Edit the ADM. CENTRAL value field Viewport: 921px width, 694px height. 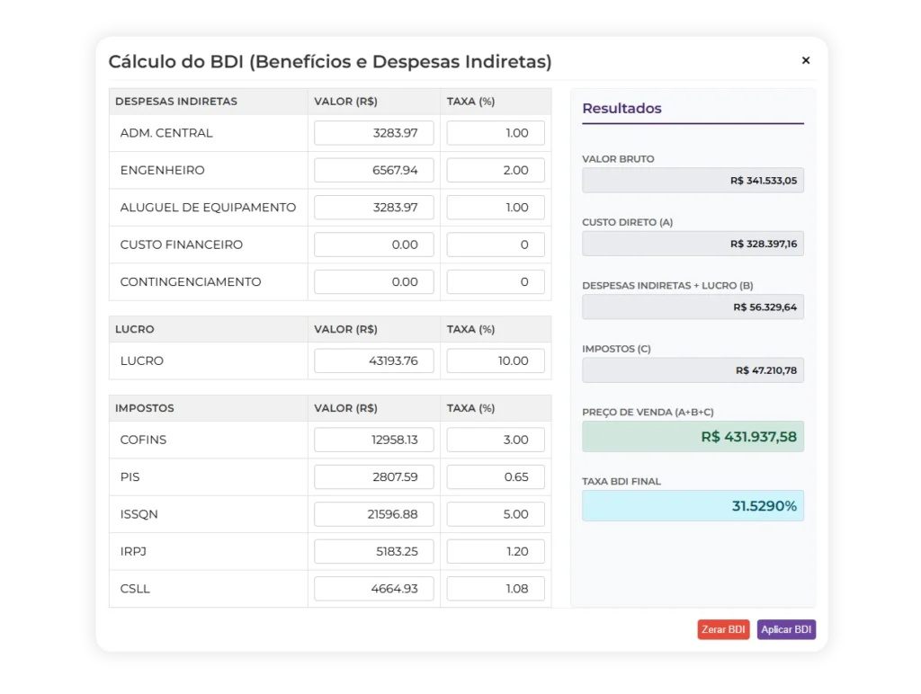click(x=373, y=133)
